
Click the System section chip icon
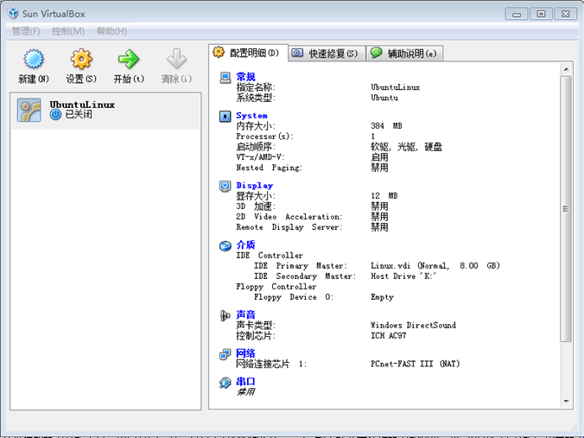pyautogui.click(x=225, y=117)
